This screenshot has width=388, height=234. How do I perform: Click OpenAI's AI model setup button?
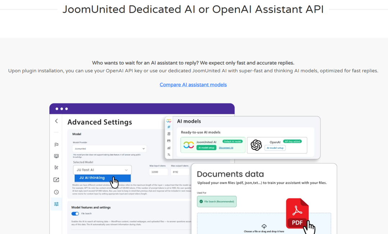click(x=275, y=148)
